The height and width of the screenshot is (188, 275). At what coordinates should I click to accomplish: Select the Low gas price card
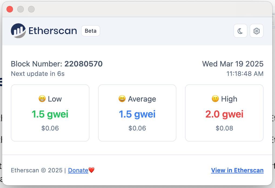click(x=50, y=113)
